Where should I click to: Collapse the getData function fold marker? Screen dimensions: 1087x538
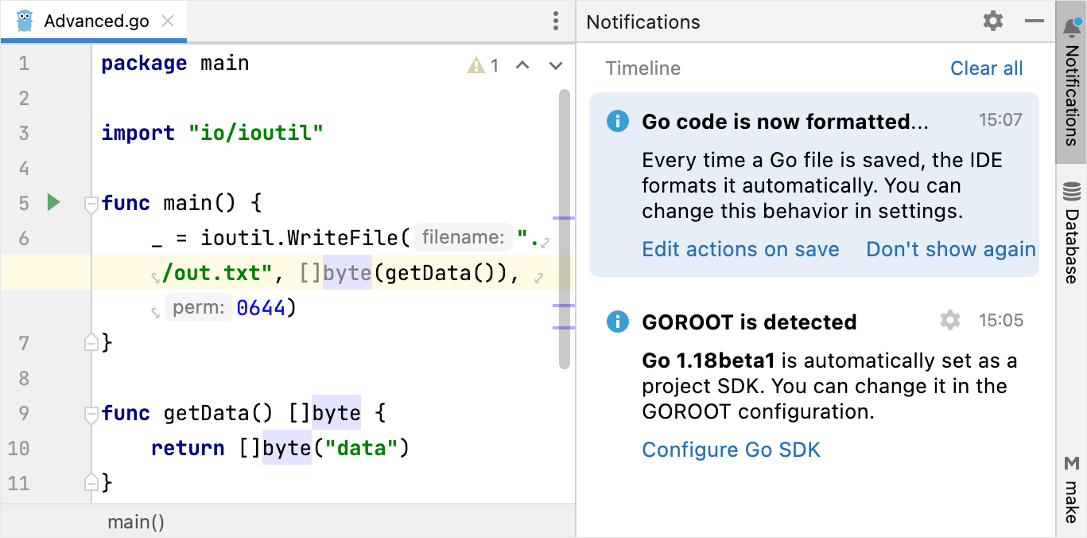(x=91, y=414)
